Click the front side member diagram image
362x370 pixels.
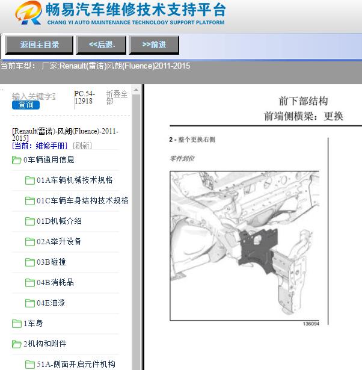point(244,245)
